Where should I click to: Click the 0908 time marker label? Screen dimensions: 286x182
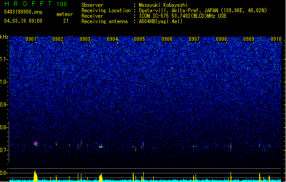point(221,39)
